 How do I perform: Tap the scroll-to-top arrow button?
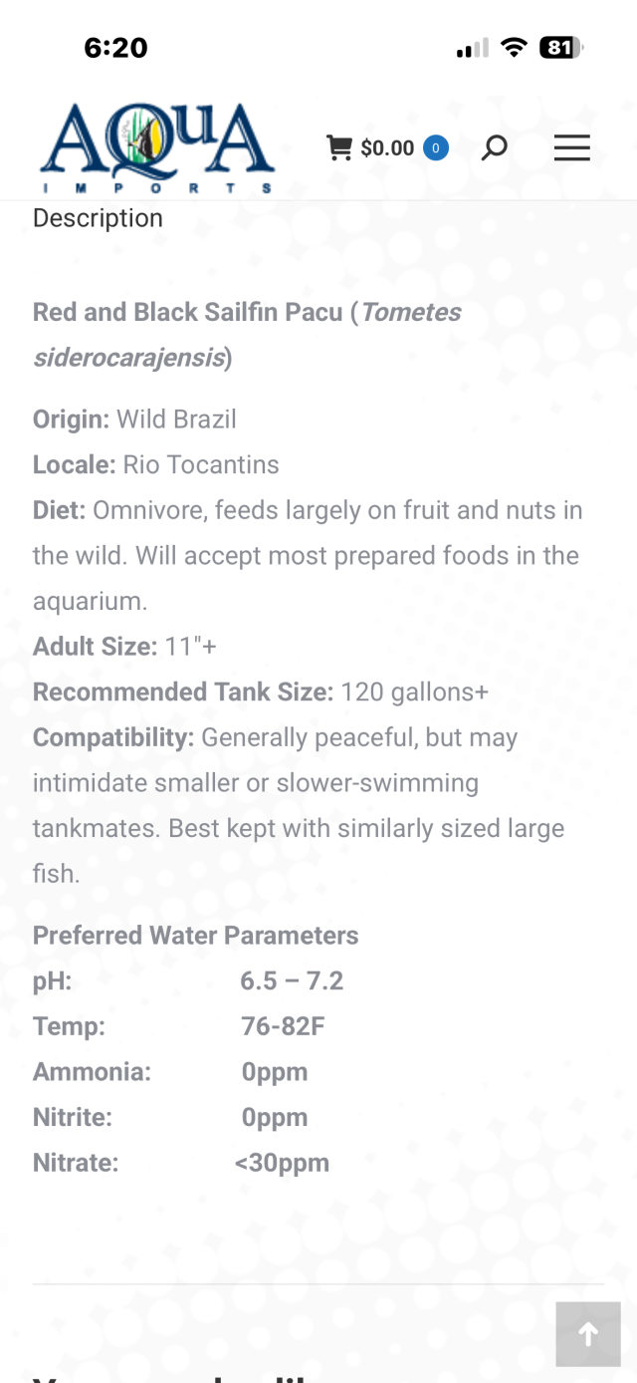tap(588, 1334)
